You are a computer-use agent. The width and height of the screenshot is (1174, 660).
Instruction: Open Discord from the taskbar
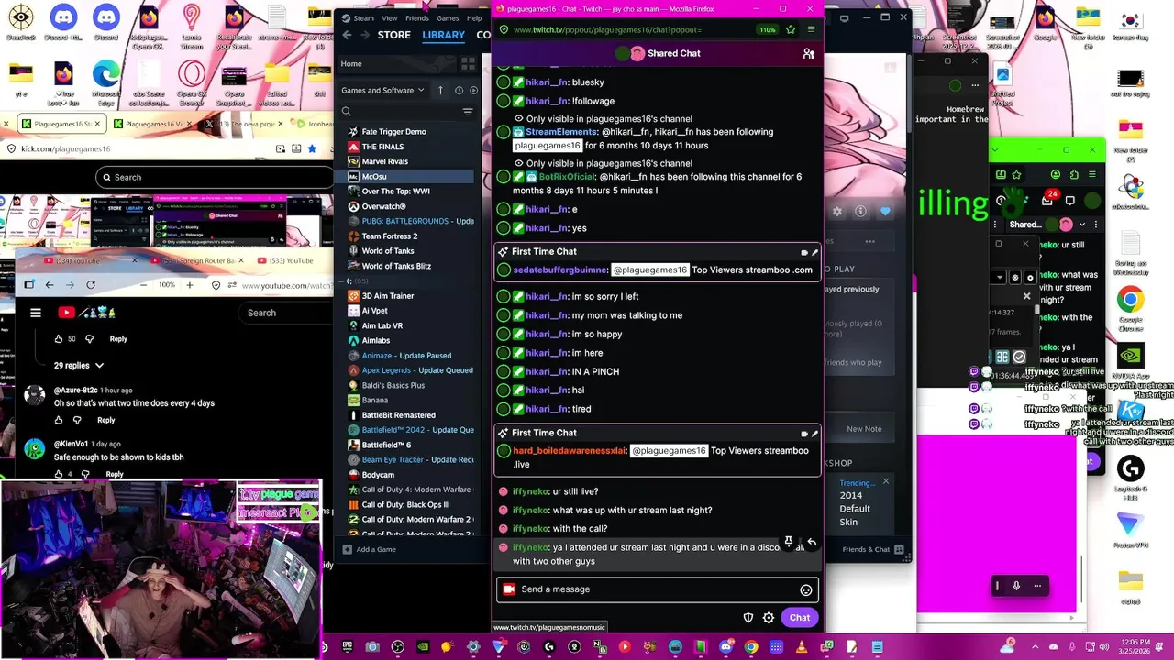coord(725,647)
